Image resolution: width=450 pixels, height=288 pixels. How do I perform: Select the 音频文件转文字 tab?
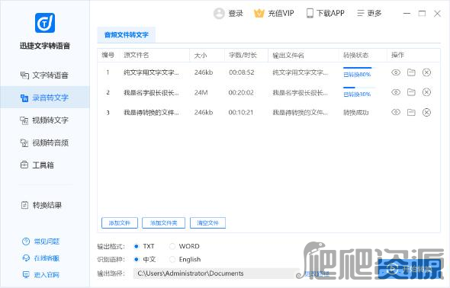tap(127, 35)
